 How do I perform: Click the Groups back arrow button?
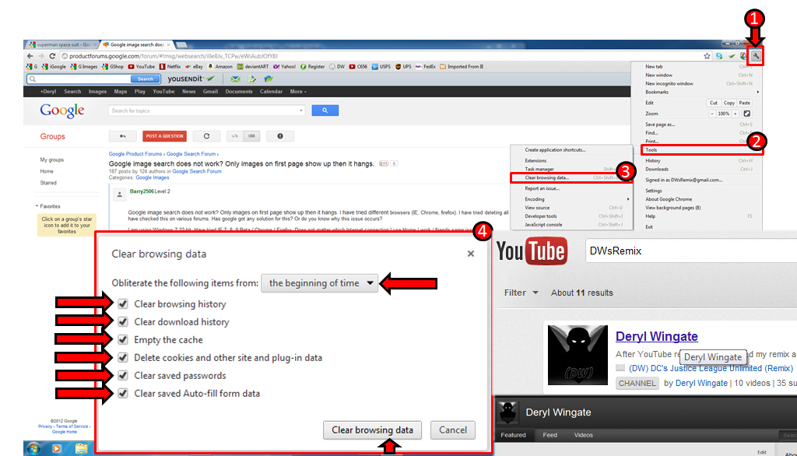122,136
